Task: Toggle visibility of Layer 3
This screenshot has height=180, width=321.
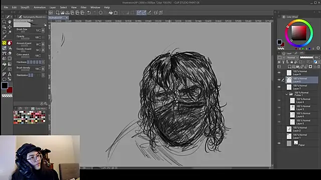Action: [279, 108]
